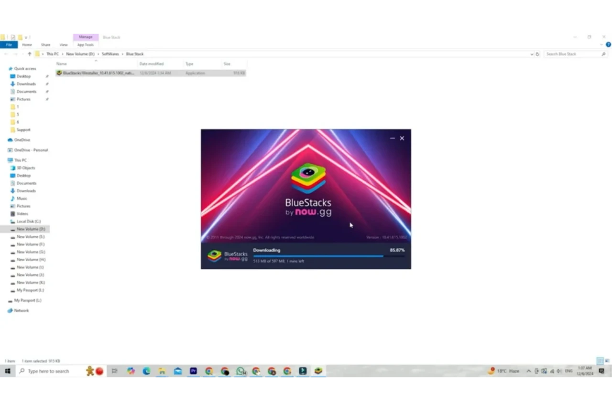Viewport: 612px width, 411px height.
Task: Open Quick access in navigation pane
Action: (x=25, y=69)
